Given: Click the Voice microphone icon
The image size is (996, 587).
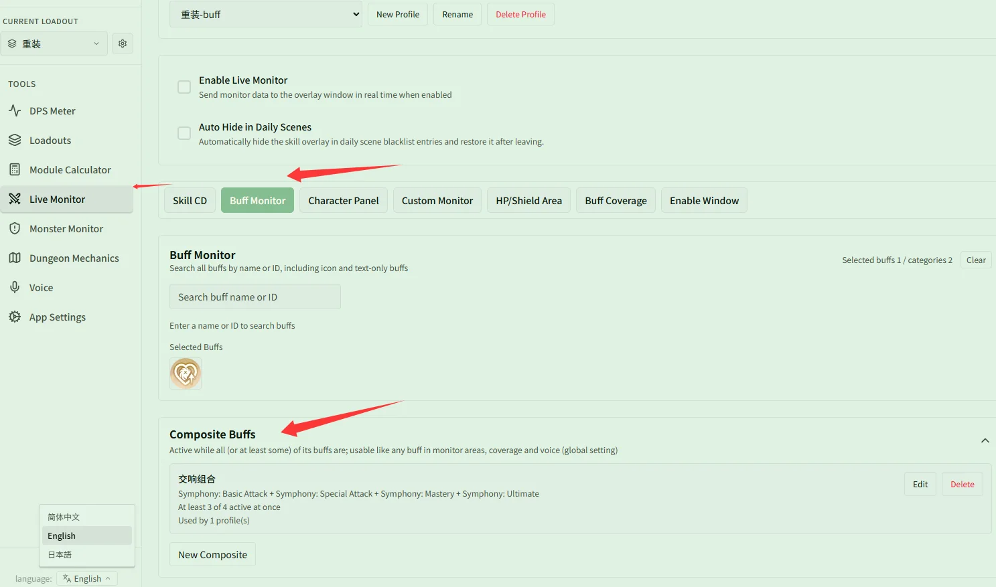Looking at the screenshot, I should point(15,287).
